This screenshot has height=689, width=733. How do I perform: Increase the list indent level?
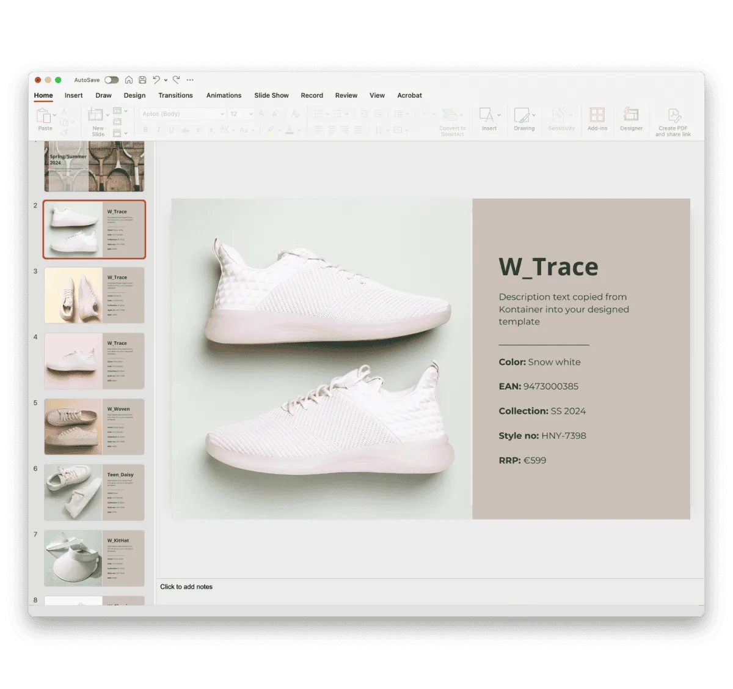pos(377,114)
